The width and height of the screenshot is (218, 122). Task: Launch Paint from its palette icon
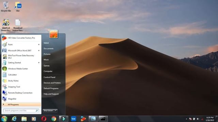(4, 44)
